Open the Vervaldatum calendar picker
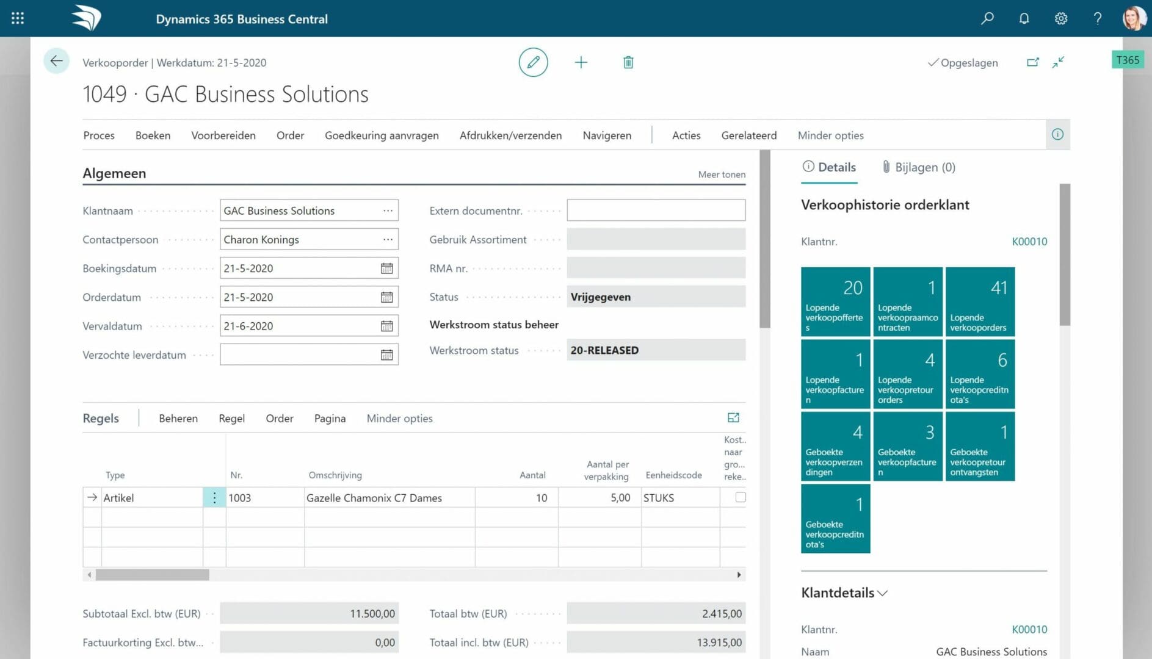 (387, 326)
